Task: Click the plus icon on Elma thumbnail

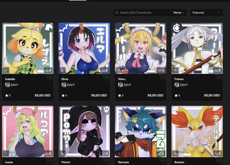Action: pos(63,70)
